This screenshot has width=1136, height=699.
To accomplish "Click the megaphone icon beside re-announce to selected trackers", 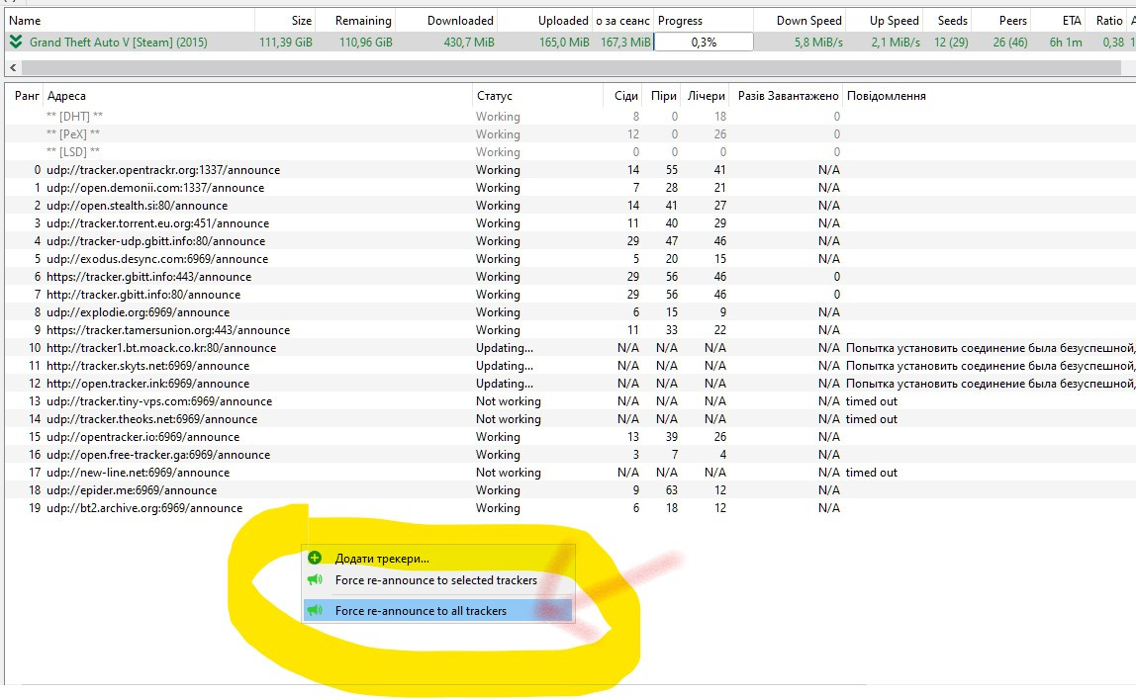I will click(x=315, y=580).
